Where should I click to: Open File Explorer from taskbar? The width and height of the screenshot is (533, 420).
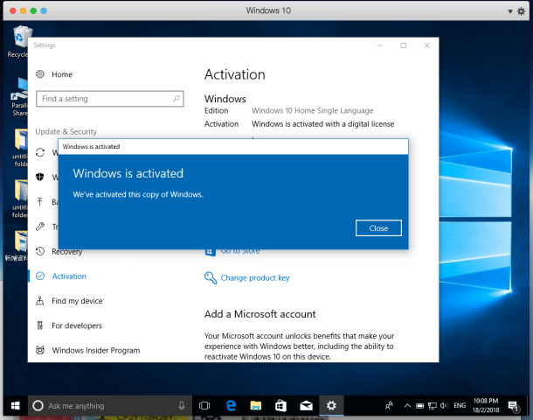coord(256,406)
